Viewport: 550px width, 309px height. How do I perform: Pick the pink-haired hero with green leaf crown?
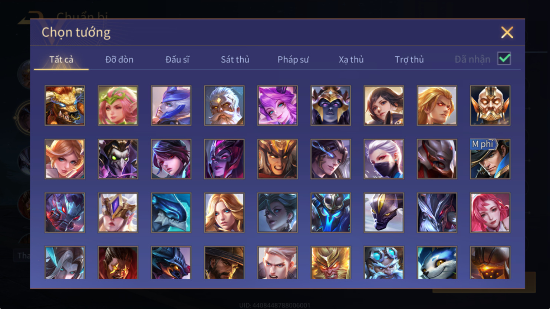click(118, 106)
